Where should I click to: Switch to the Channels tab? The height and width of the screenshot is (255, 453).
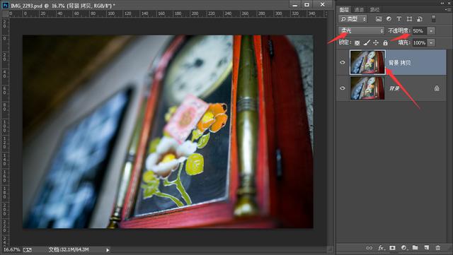359,9
